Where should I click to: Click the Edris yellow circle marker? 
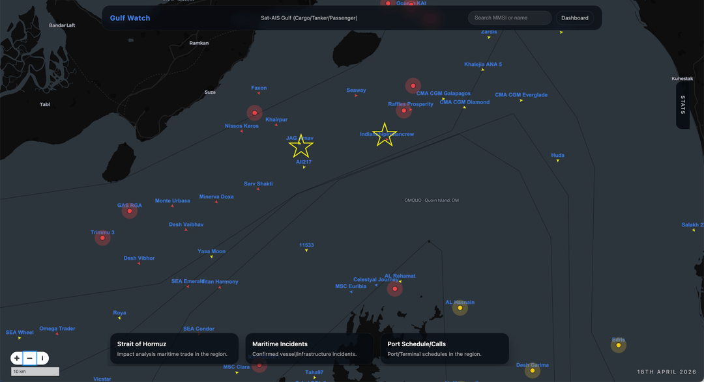coord(619,345)
